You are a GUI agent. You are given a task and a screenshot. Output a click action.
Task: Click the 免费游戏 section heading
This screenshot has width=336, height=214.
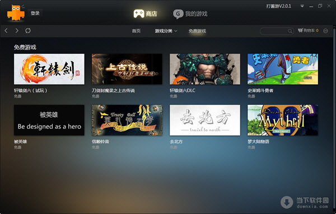25,47
